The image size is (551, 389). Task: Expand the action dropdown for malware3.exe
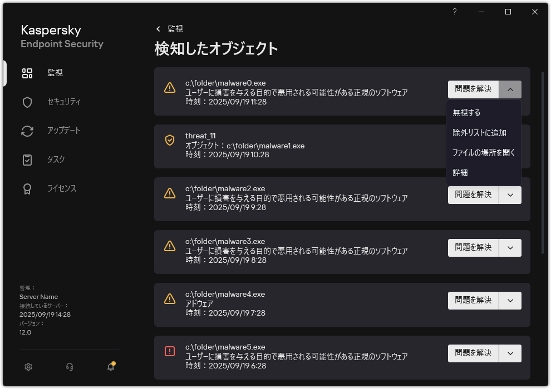tap(510, 247)
